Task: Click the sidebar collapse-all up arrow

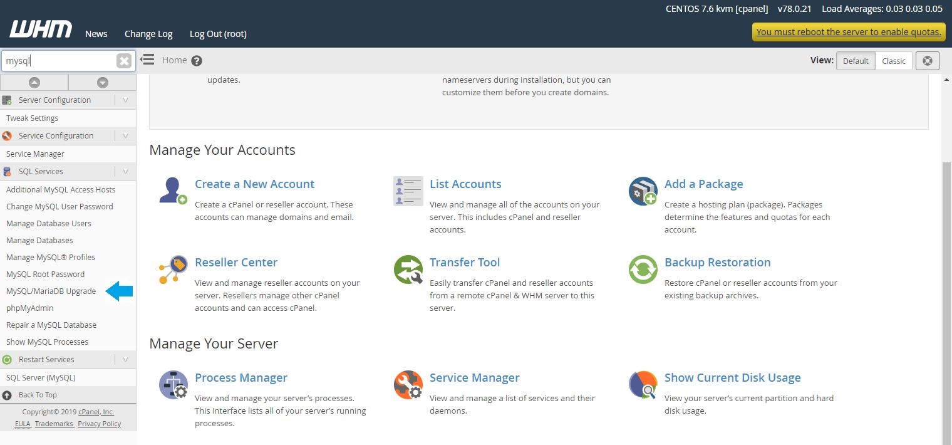Action: coord(34,82)
